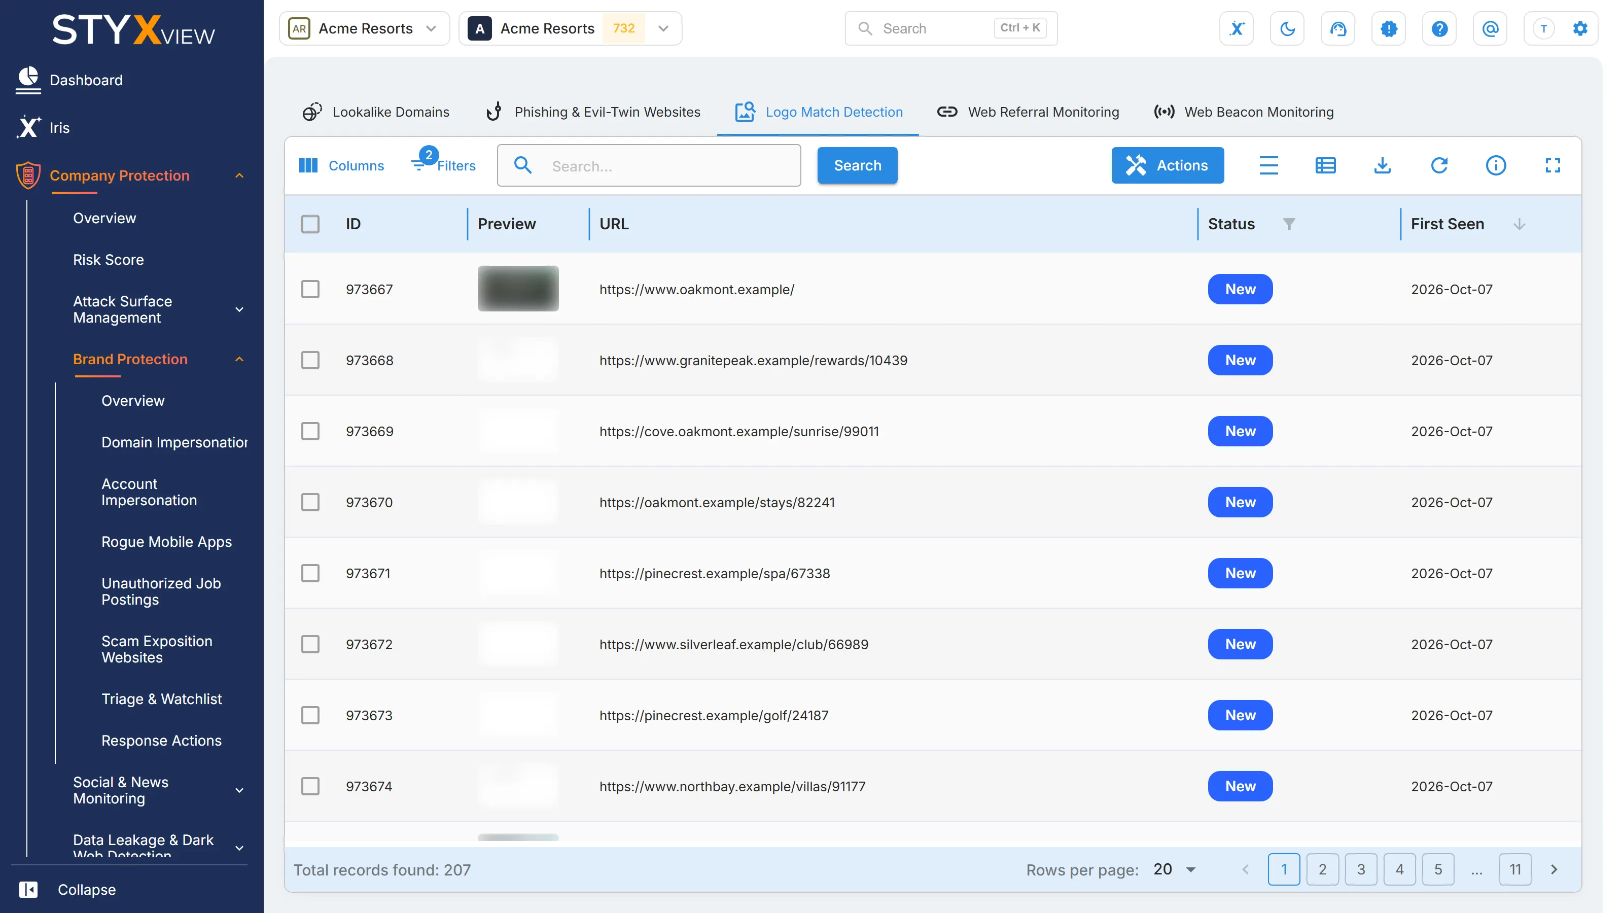Open settings gear icon in header

[1580, 28]
